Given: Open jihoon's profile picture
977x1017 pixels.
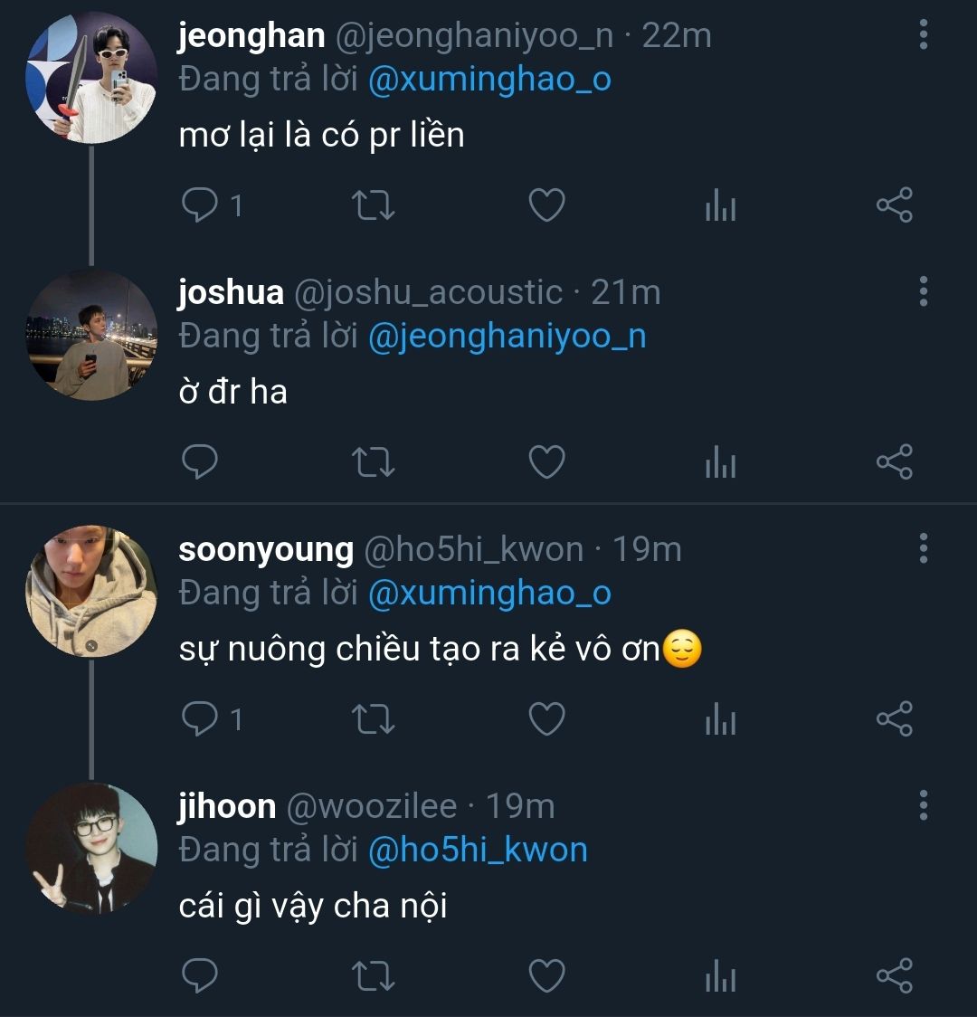Looking at the screenshot, I should coord(90,848).
